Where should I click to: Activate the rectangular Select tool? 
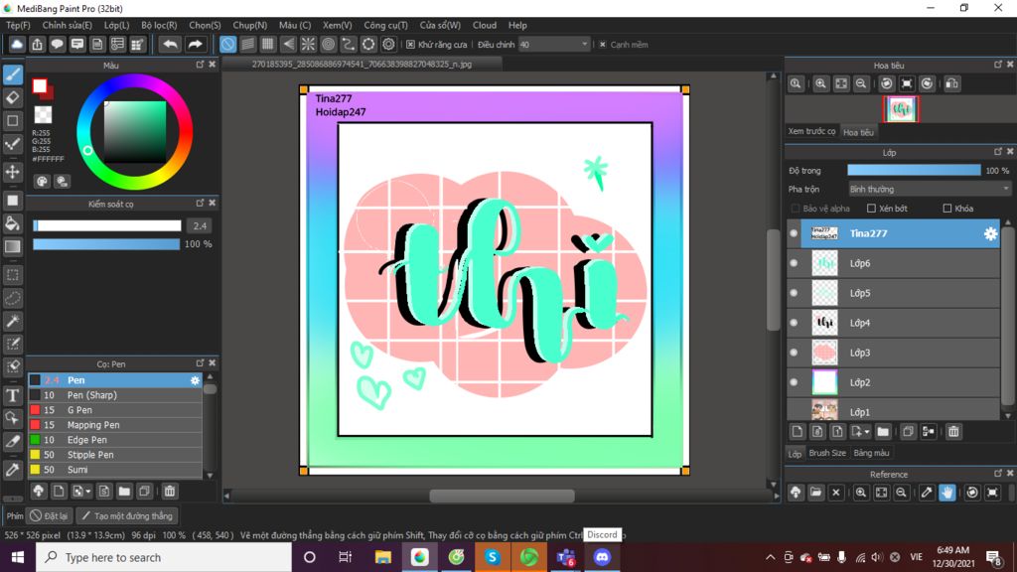point(13,275)
